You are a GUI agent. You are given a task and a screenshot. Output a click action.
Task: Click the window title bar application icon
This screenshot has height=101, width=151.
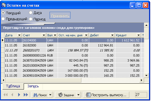(4, 5)
